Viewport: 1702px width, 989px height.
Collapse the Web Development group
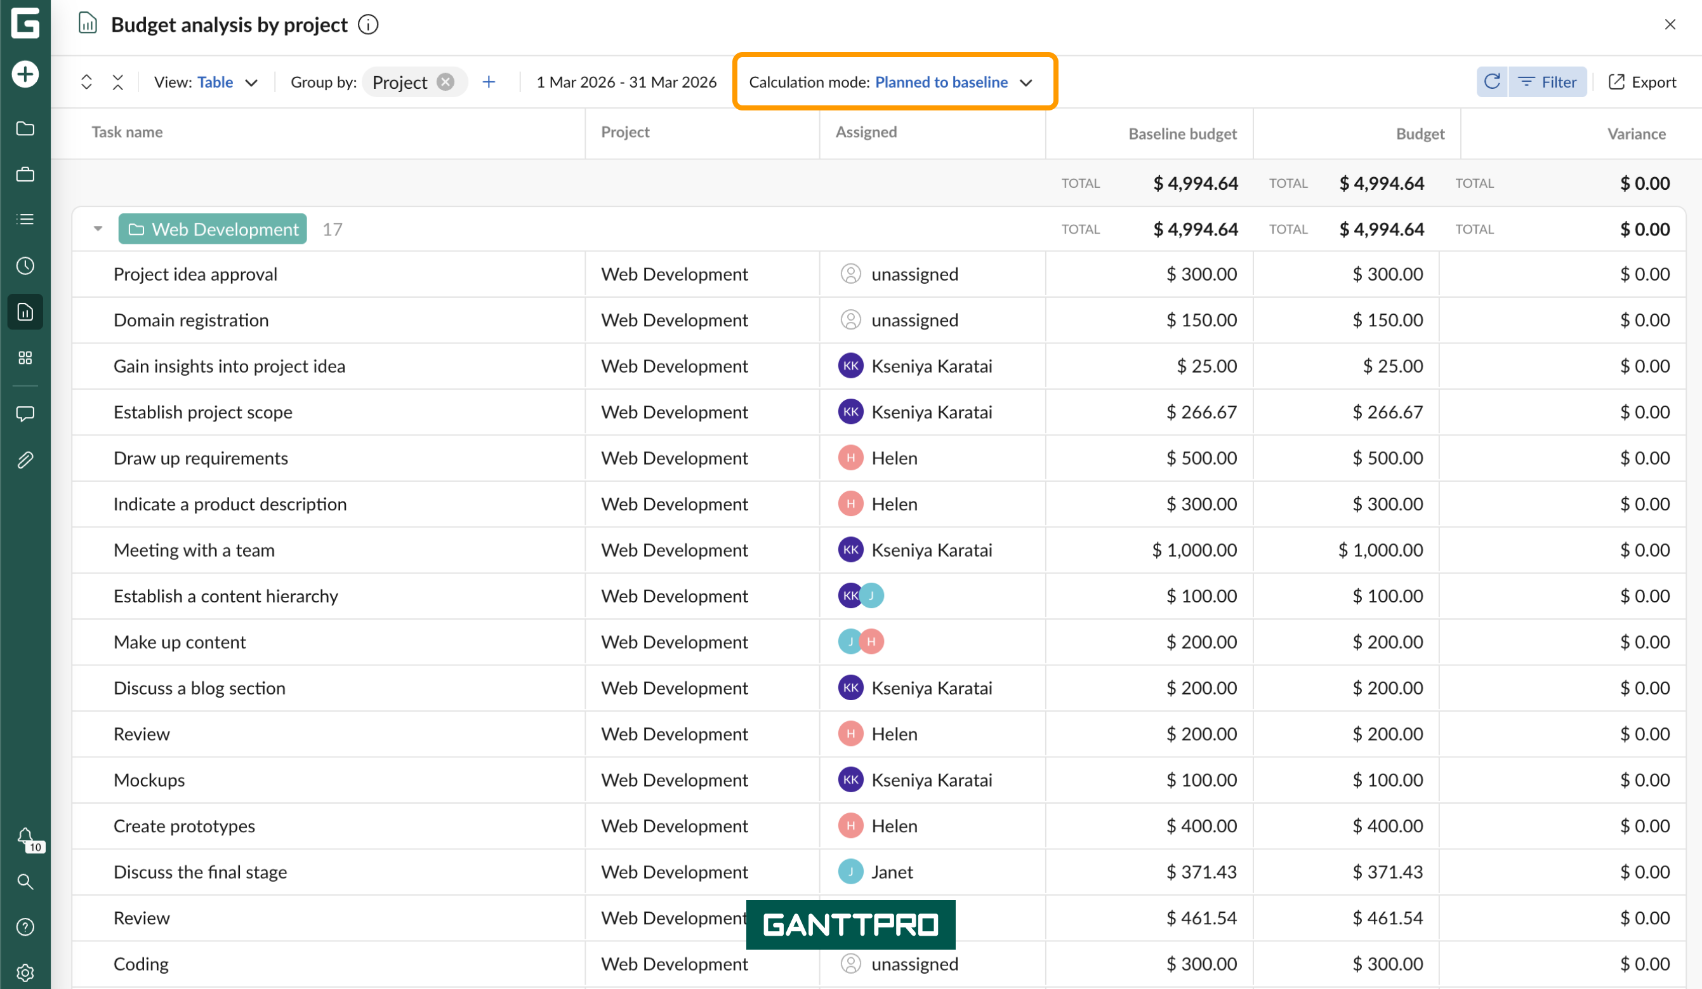pyautogui.click(x=98, y=229)
